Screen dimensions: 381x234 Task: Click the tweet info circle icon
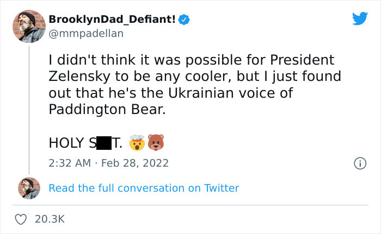pyautogui.click(x=359, y=163)
